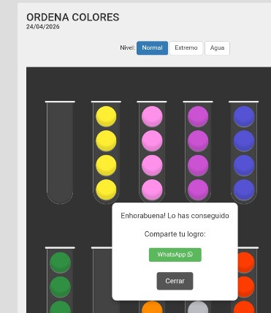Image resolution: width=271 pixels, height=313 pixels.
Task: Click the orange ball below the dialog
Action: (152, 307)
